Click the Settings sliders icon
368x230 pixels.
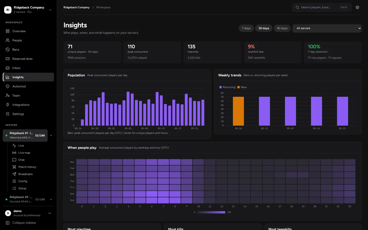(x=8, y=114)
